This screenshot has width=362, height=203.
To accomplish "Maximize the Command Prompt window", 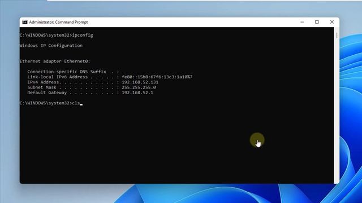I will pyautogui.click(x=317, y=22).
